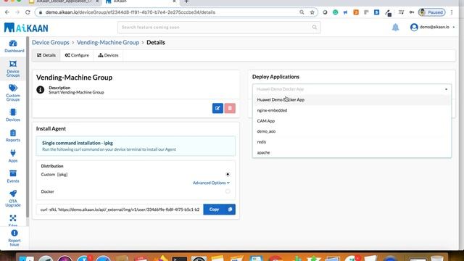464x261 pixels.
Task: Click the blue edit group button
Action: click(x=217, y=108)
